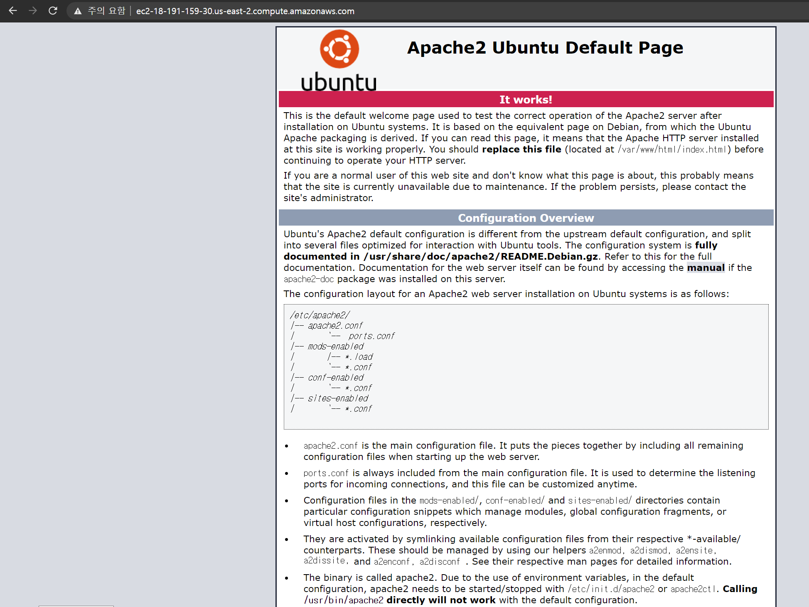The height and width of the screenshot is (607, 809).
Task: Click 'sites-enabled' in the config tree
Action: coord(338,398)
